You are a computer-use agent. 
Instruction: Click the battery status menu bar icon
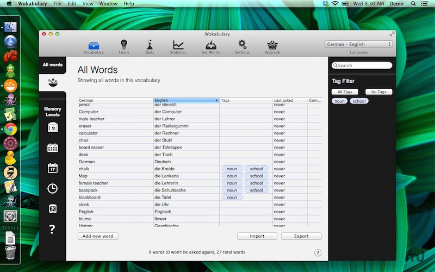point(345,4)
